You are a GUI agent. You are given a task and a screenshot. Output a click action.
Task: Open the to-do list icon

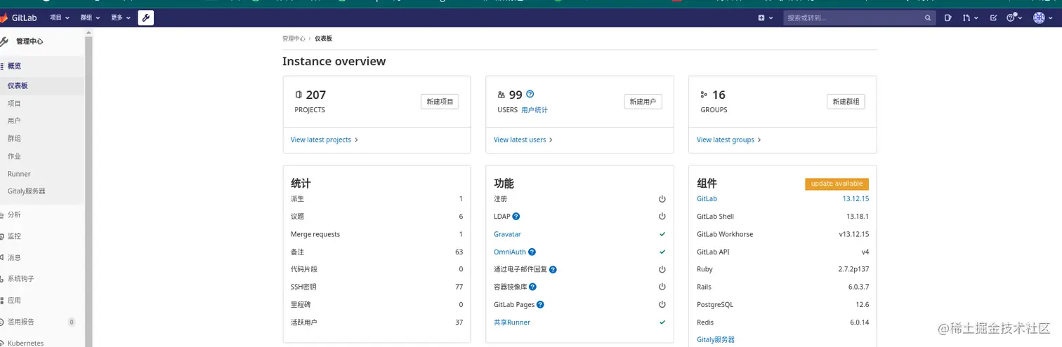[993, 18]
